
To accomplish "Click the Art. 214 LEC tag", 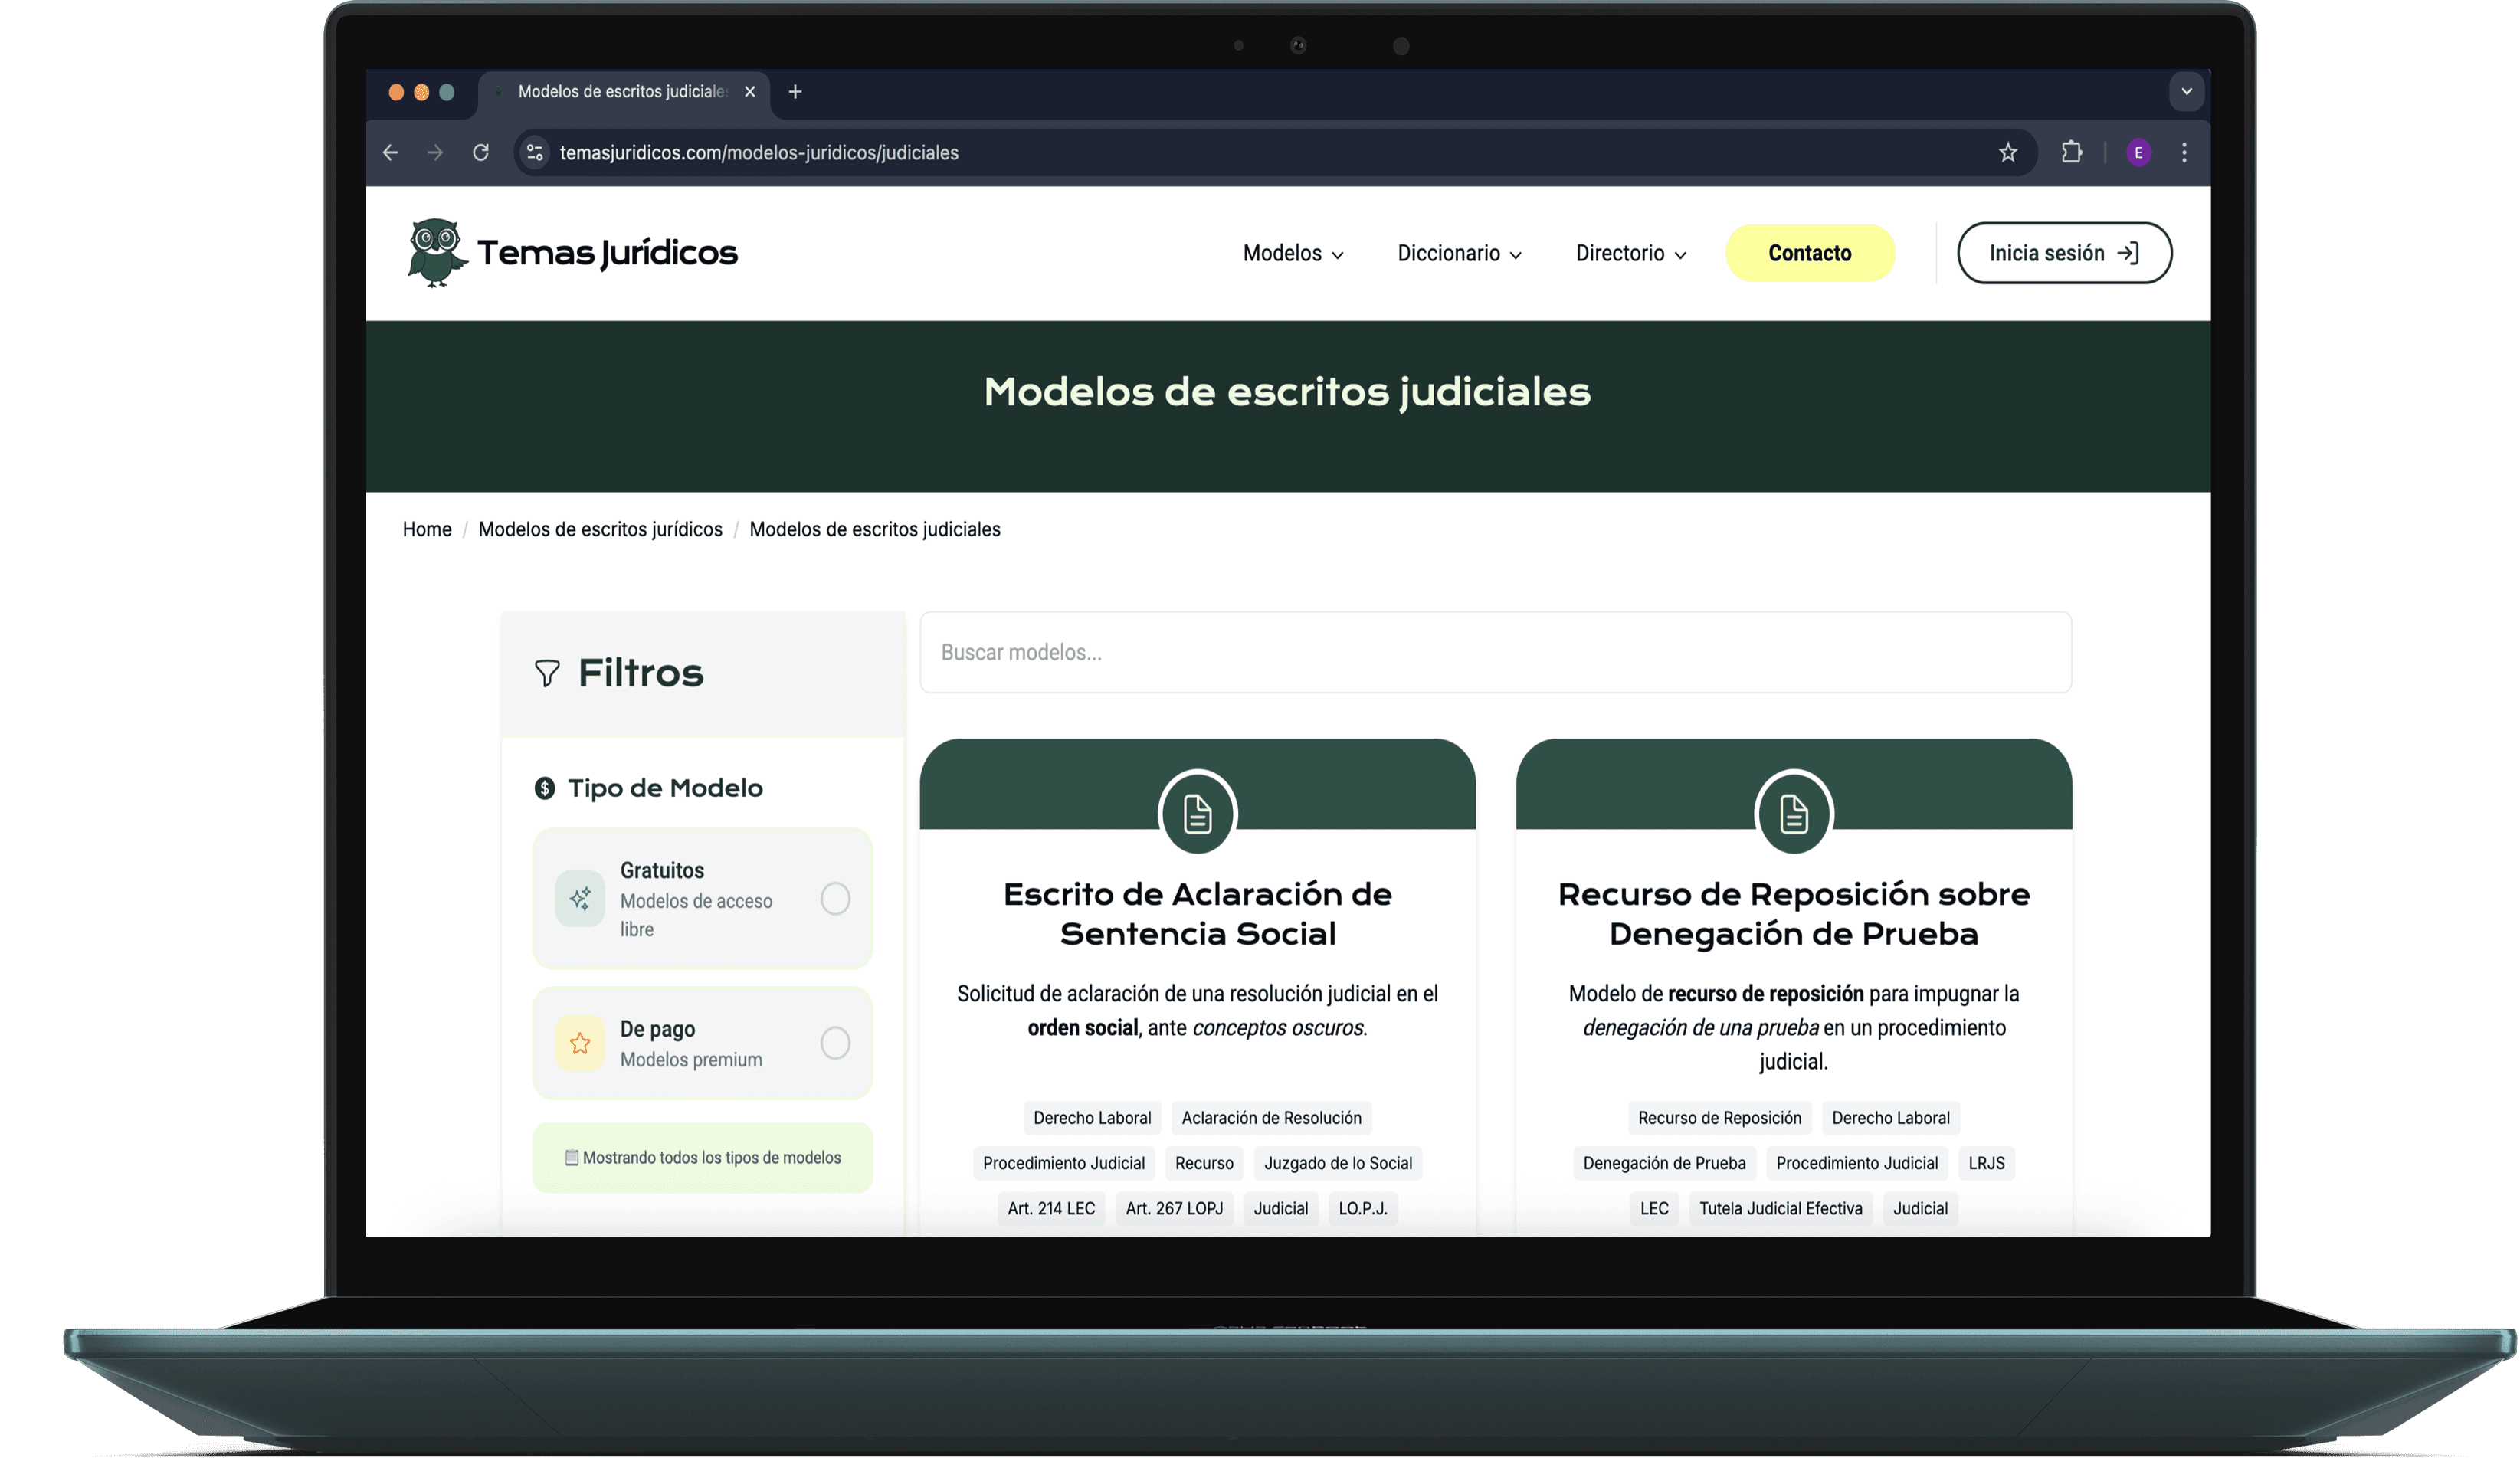I will [1051, 1209].
